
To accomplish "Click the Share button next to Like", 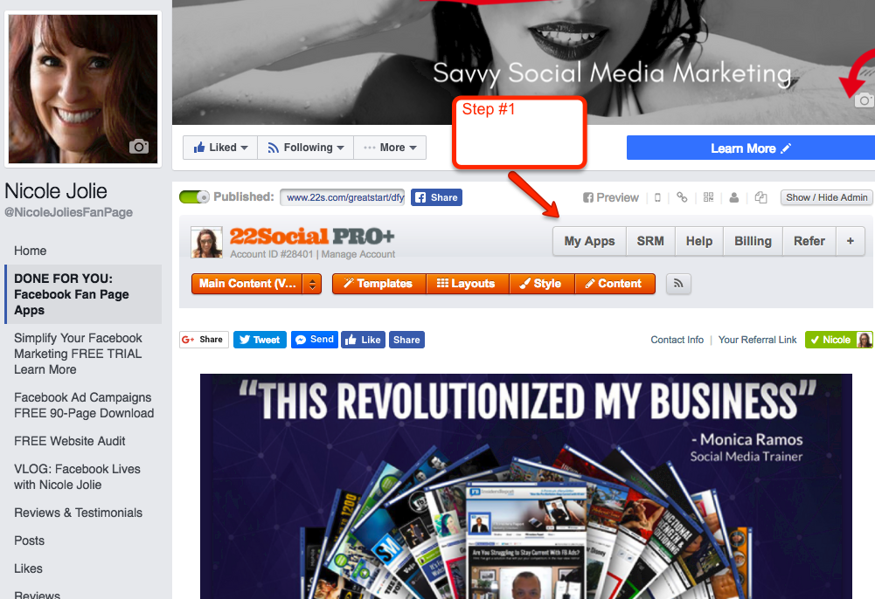I will coord(406,340).
